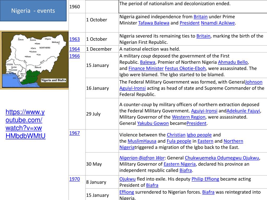Open the Philip Effiong link
267x200 pixels.
(205, 179)
